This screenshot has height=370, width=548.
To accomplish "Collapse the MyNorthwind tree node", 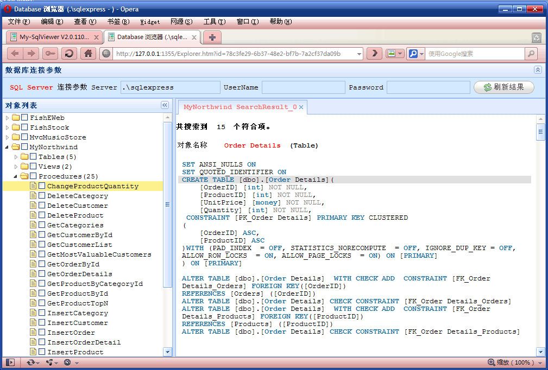I will click(x=8, y=148).
